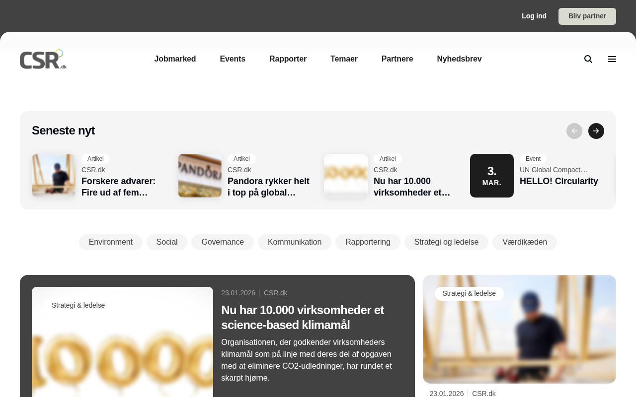The width and height of the screenshot is (636, 397).
Task: Select the Governance filter chip
Action: tap(223, 242)
